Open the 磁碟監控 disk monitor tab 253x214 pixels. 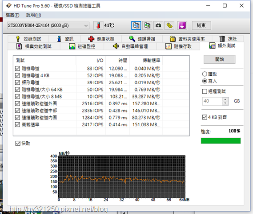click(x=82, y=46)
